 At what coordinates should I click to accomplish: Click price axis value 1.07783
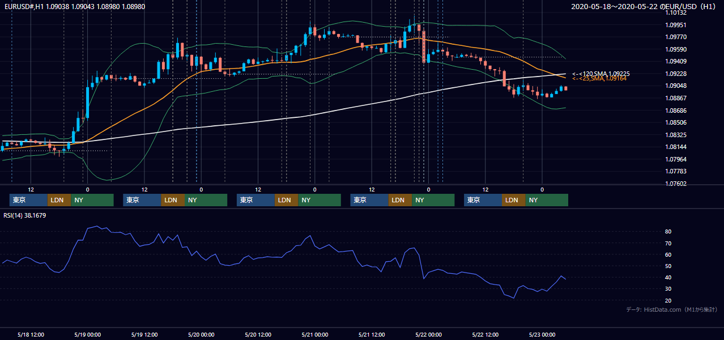pos(676,171)
